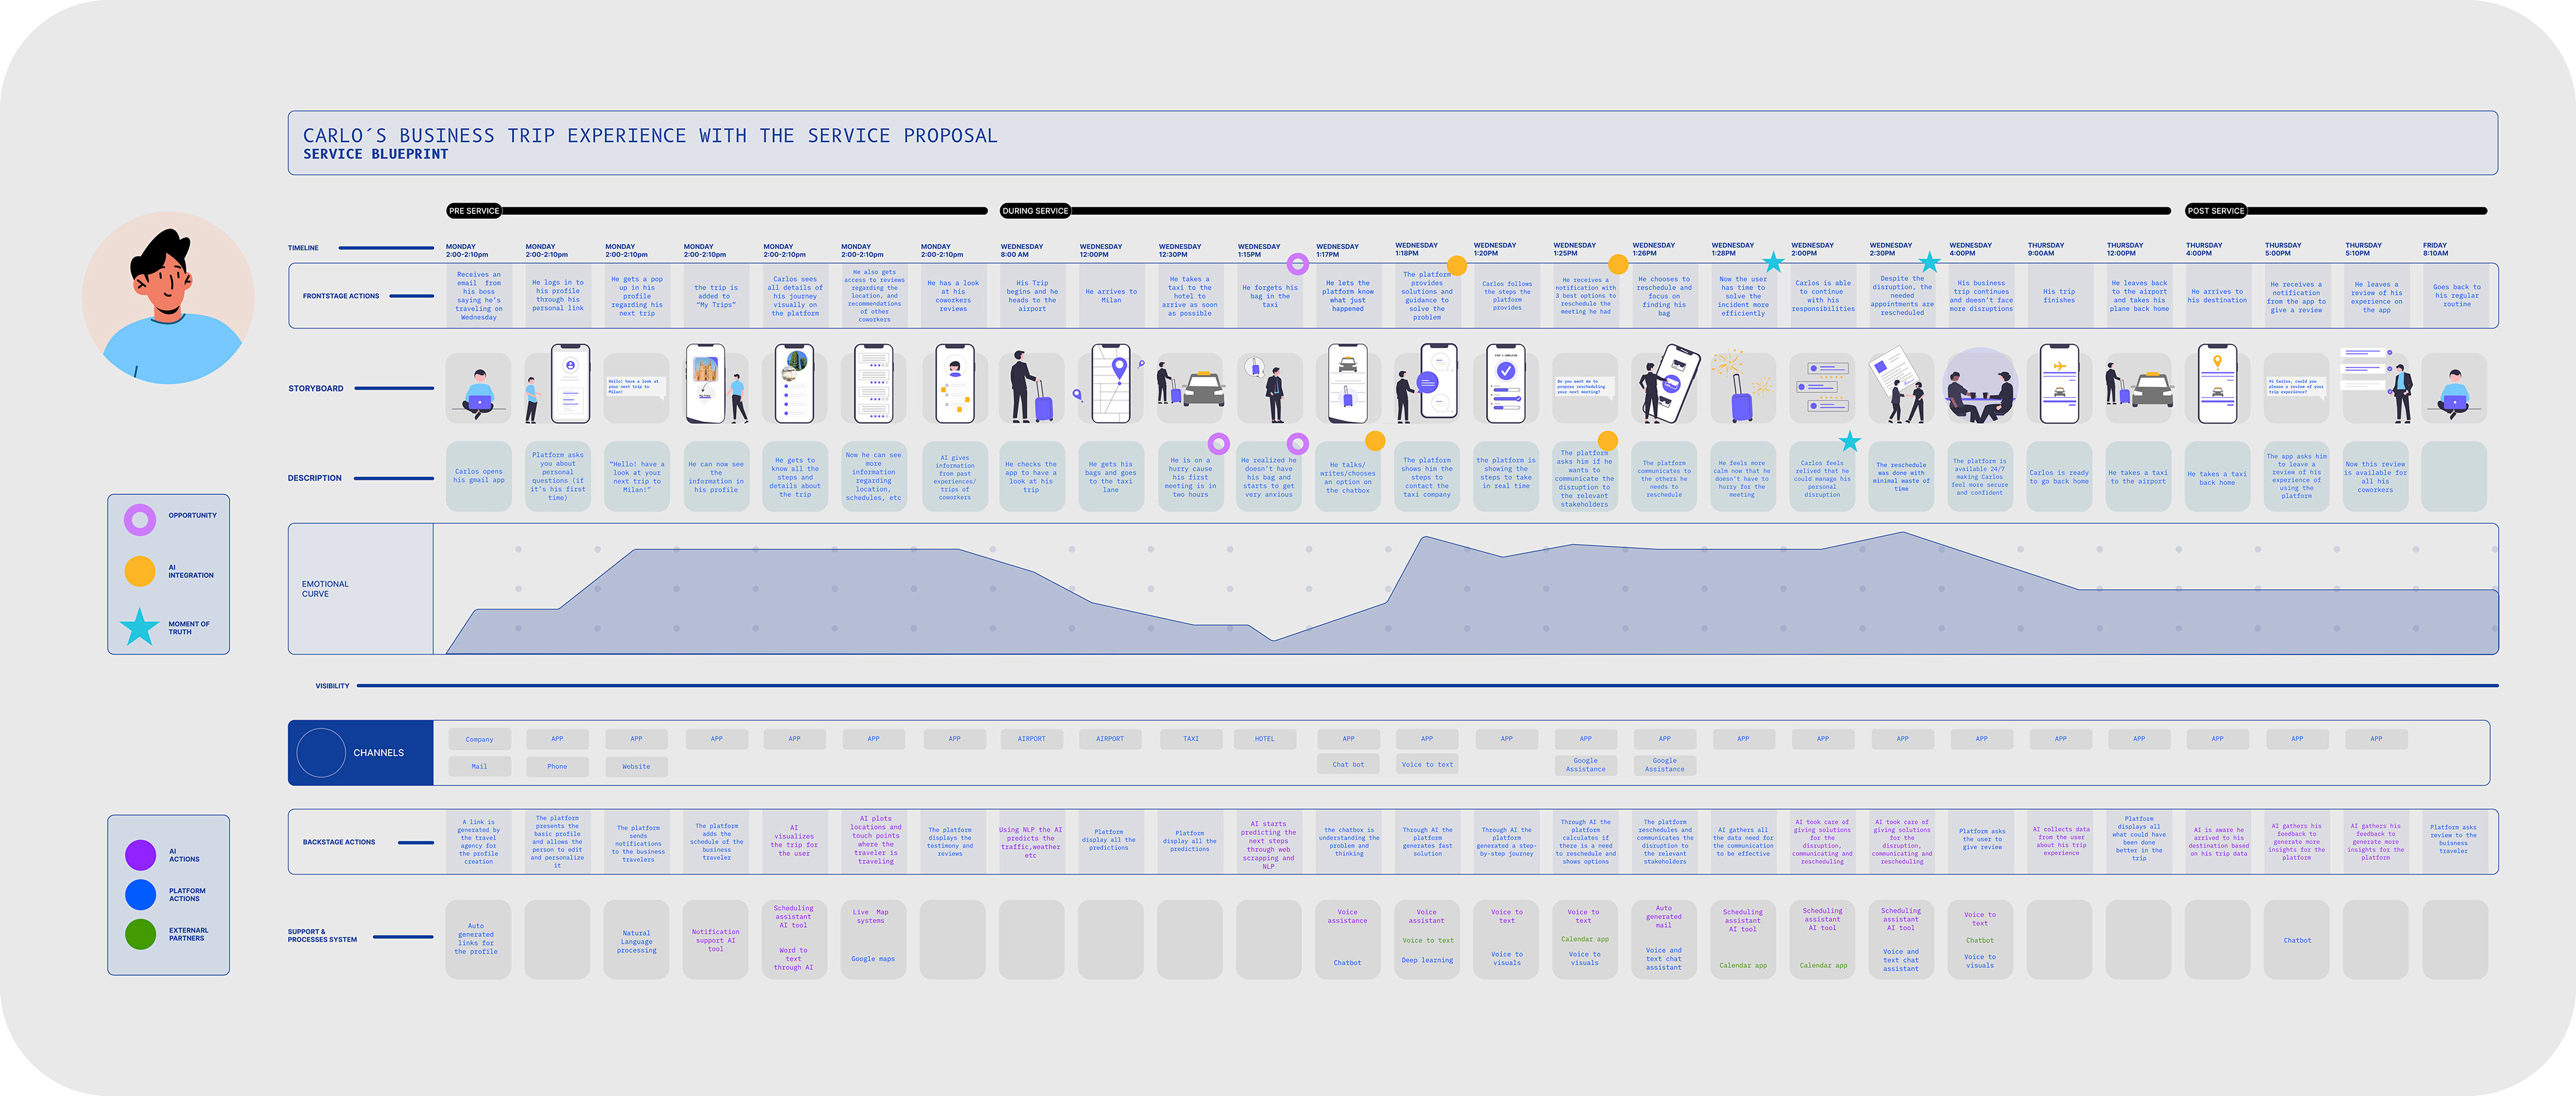Click the 'FRIDAY 8:10AM' timeline entry
The height and width of the screenshot is (1096, 2576).
click(2435, 249)
